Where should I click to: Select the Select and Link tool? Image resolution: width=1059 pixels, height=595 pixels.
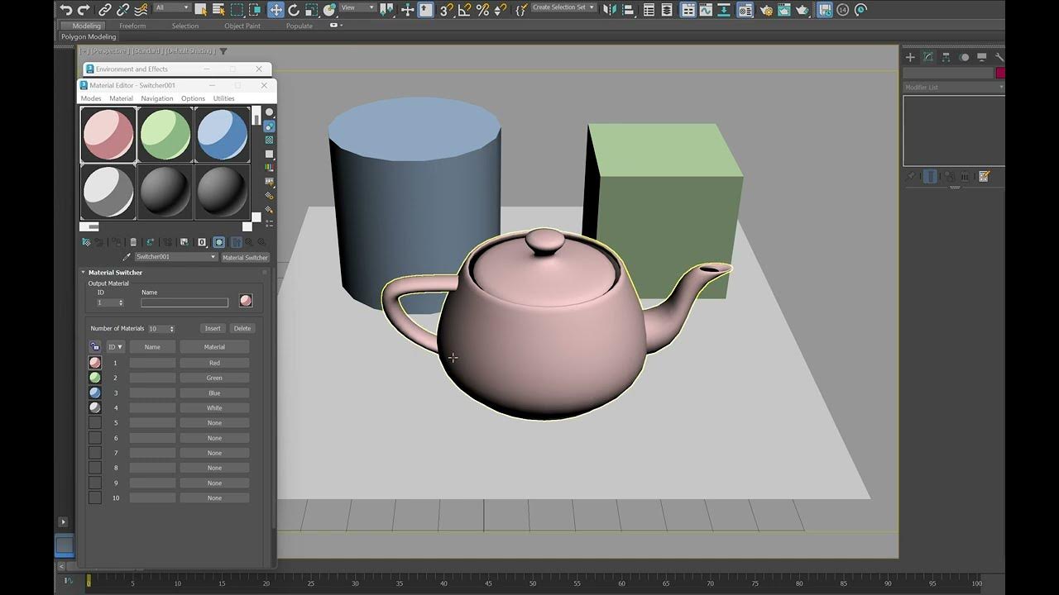coord(104,10)
